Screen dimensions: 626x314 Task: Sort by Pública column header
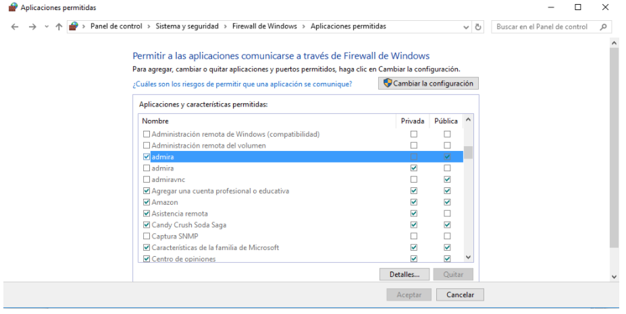tap(446, 121)
